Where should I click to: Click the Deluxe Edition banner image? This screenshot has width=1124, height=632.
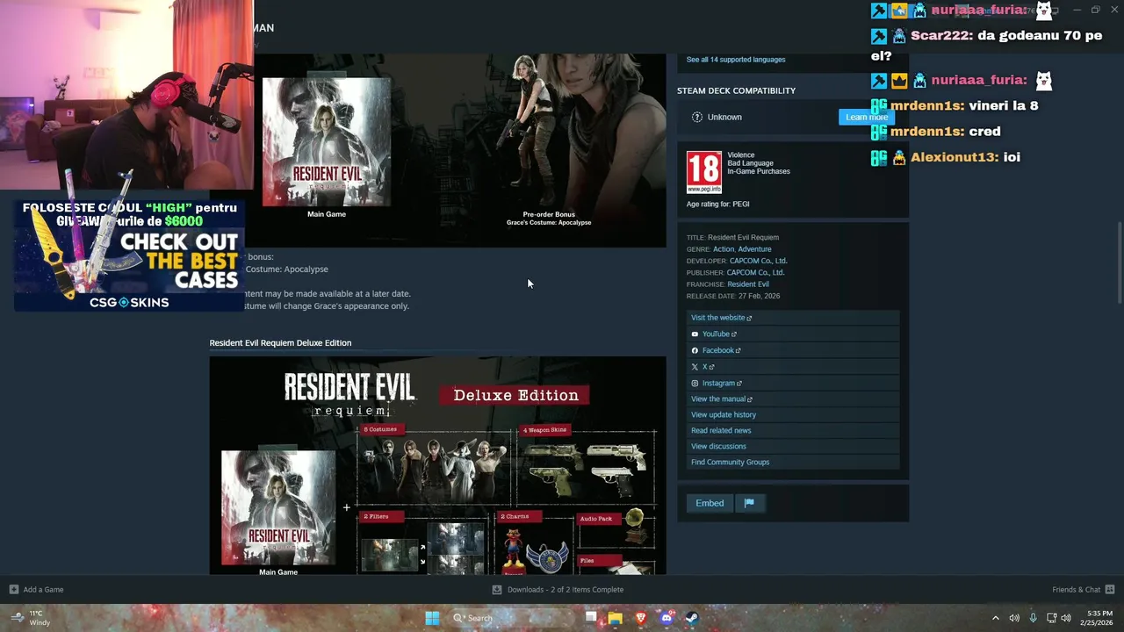437,465
